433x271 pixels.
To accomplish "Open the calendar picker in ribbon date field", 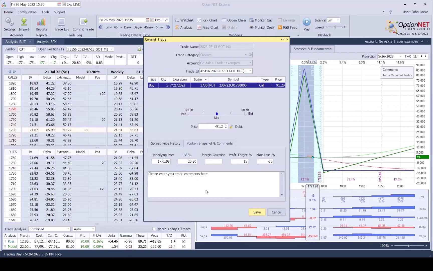I will pyautogui.click(x=148, y=20).
